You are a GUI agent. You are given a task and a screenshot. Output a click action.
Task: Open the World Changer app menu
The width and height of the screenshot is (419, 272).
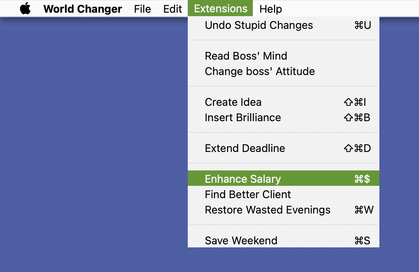point(83,9)
